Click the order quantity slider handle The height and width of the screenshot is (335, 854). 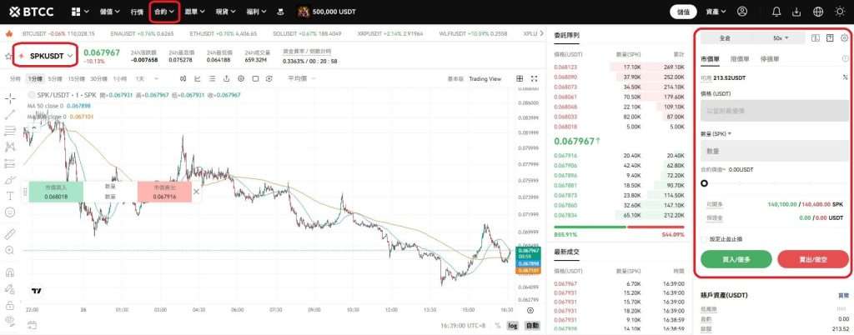[x=704, y=183]
